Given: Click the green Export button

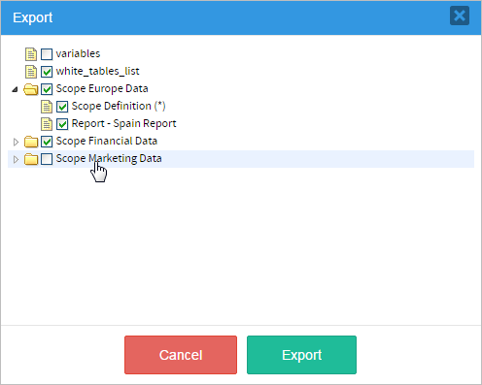Looking at the screenshot, I should tap(301, 355).
